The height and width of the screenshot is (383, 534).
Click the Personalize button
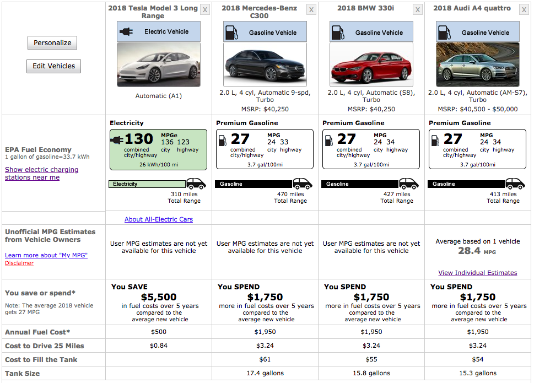pyautogui.click(x=52, y=43)
